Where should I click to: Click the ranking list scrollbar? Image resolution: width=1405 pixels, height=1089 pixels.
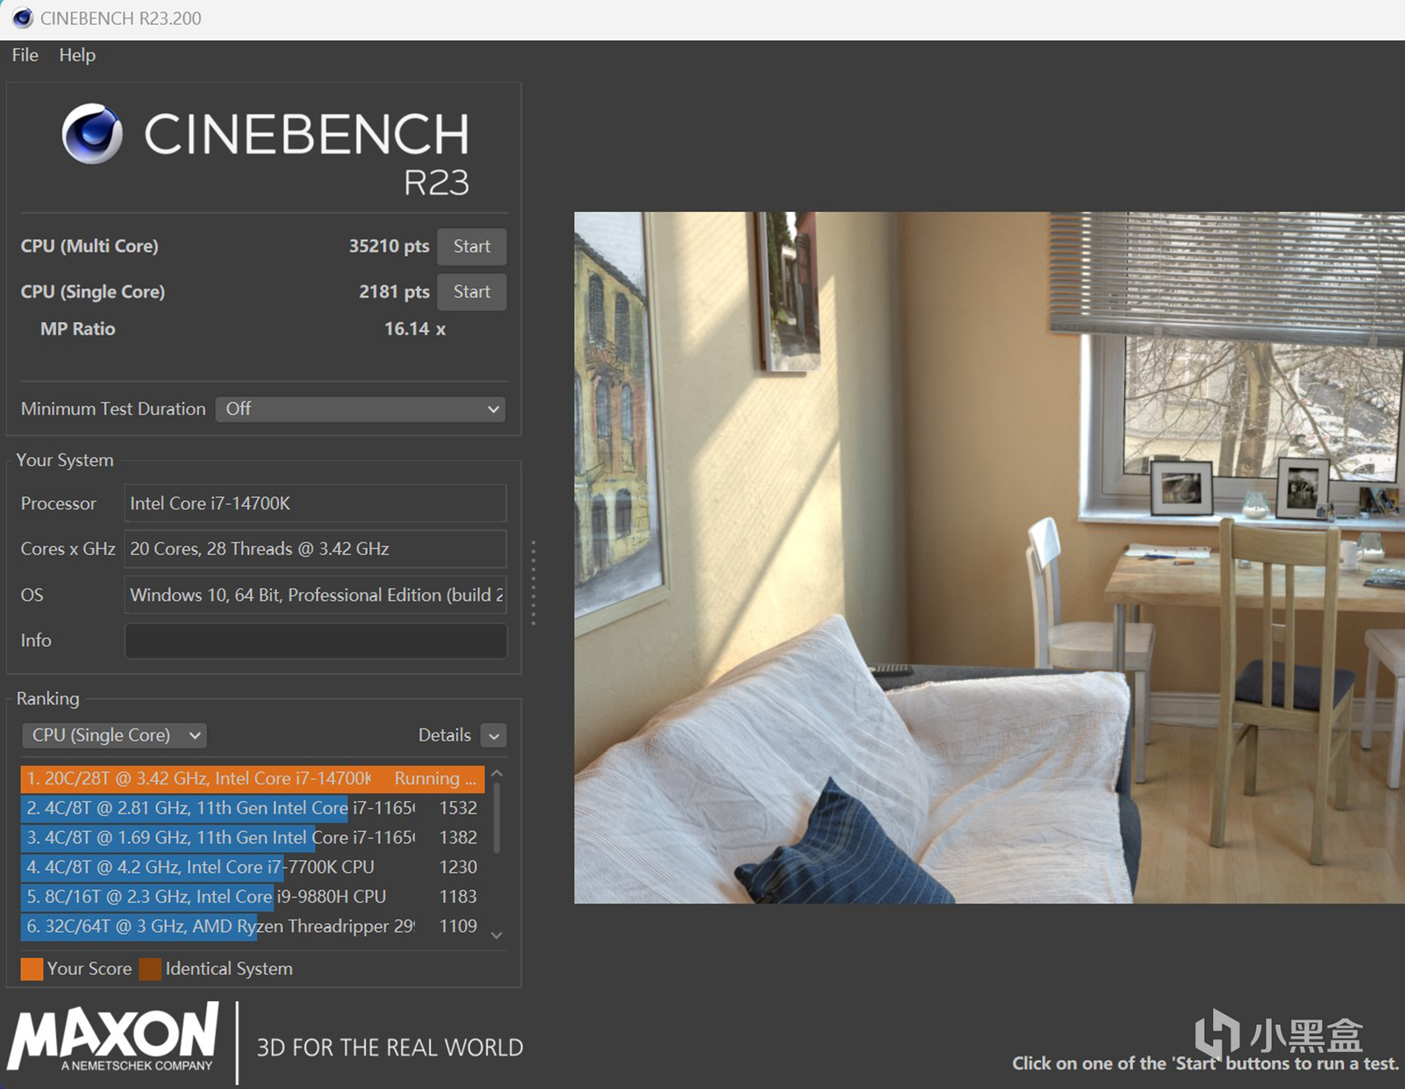[497, 820]
